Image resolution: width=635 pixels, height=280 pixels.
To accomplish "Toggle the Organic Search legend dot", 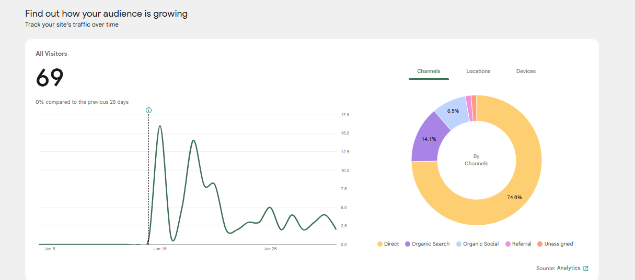I will (x=408, y=244).
